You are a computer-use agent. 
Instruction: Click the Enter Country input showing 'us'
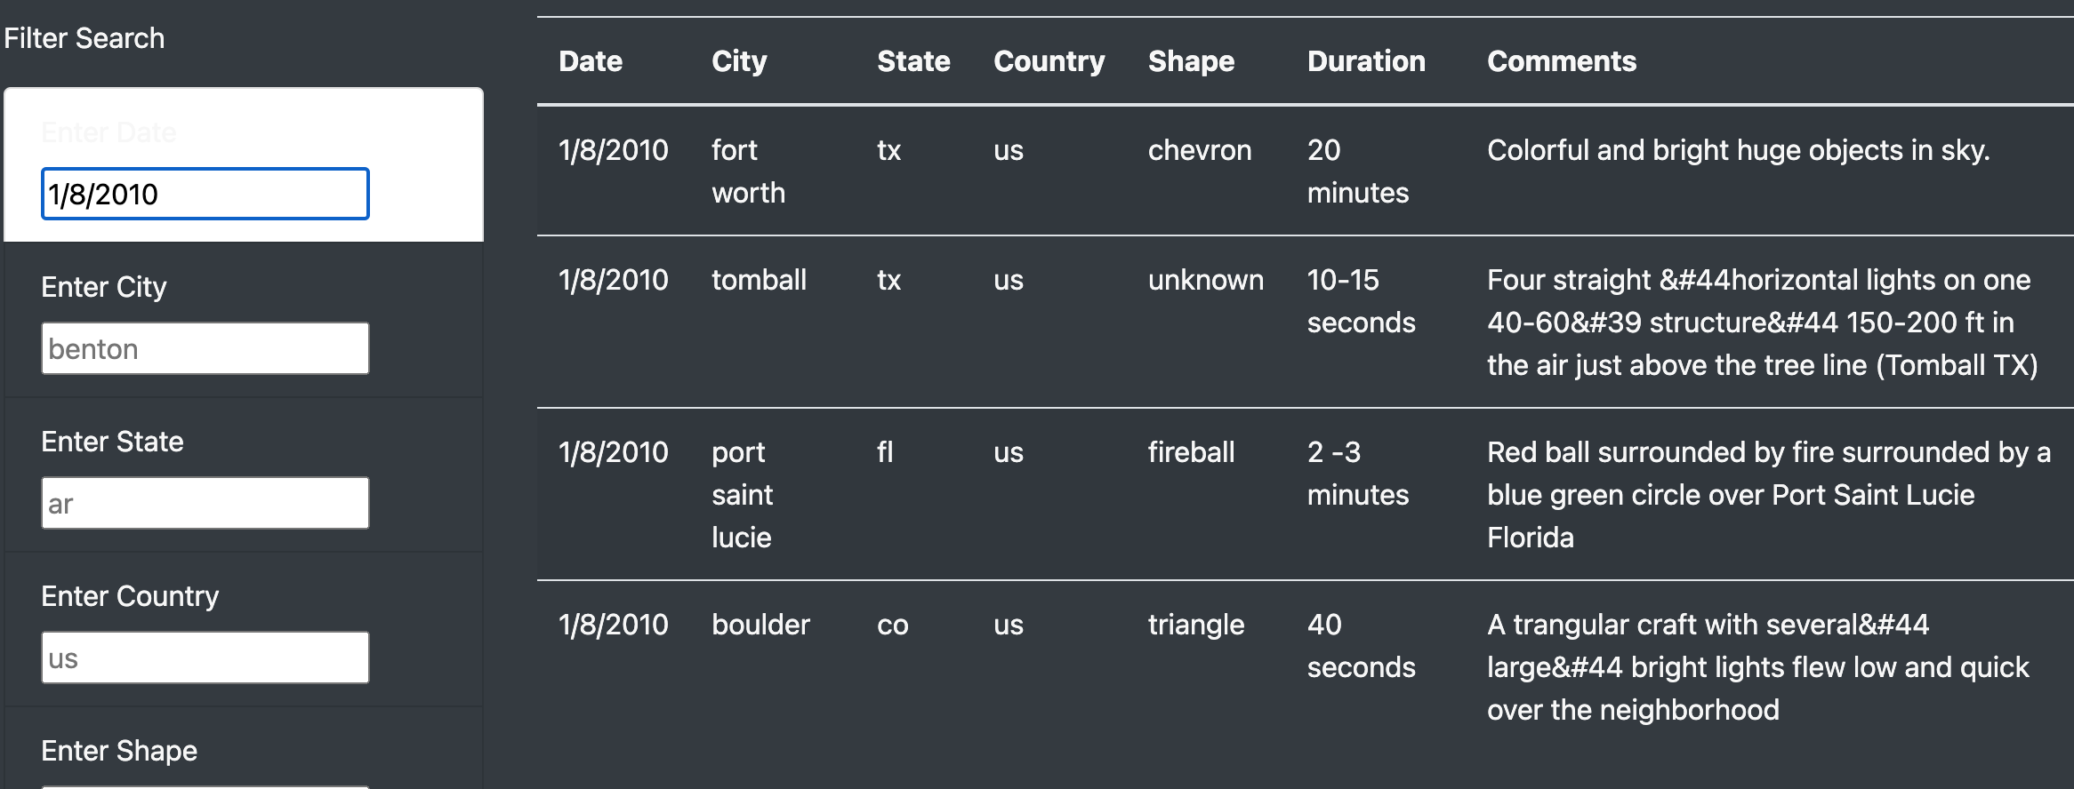(205, 657)
